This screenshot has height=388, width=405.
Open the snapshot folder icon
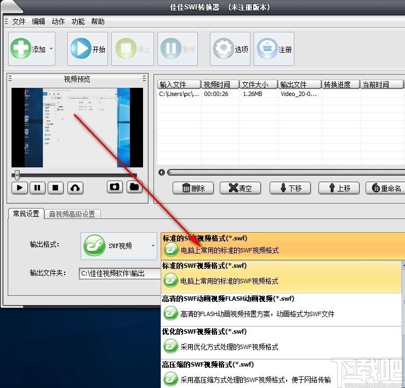134,187
